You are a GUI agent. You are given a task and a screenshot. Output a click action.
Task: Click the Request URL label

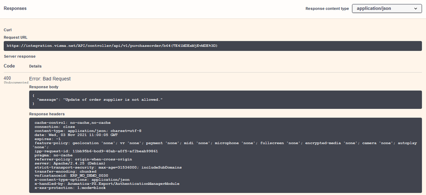coord(15,38)
